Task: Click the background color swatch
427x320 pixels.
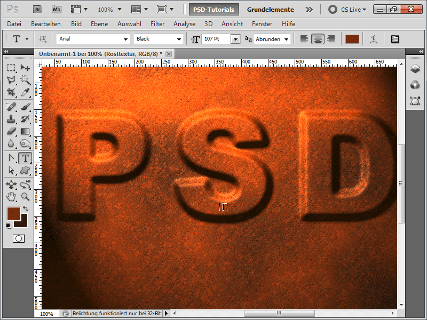Action: click(x=23, y=223)
